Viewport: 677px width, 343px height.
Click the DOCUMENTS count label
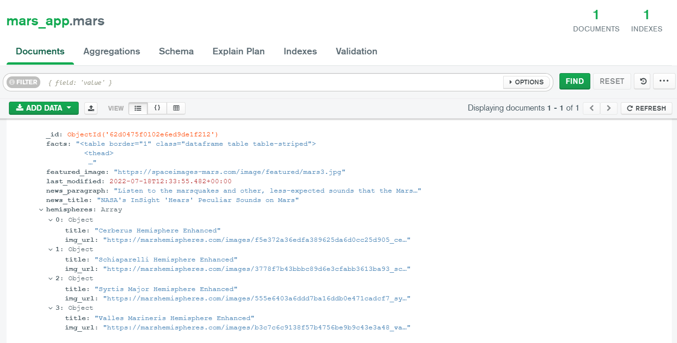pos(596,29)
